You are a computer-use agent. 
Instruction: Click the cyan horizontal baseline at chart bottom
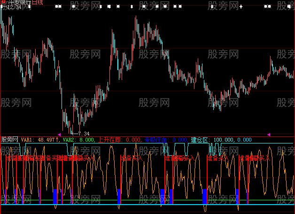point(141,205)
